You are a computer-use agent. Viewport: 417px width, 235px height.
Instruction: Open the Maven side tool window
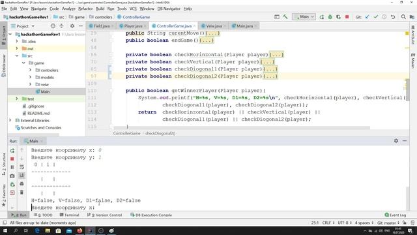point(412,61)
